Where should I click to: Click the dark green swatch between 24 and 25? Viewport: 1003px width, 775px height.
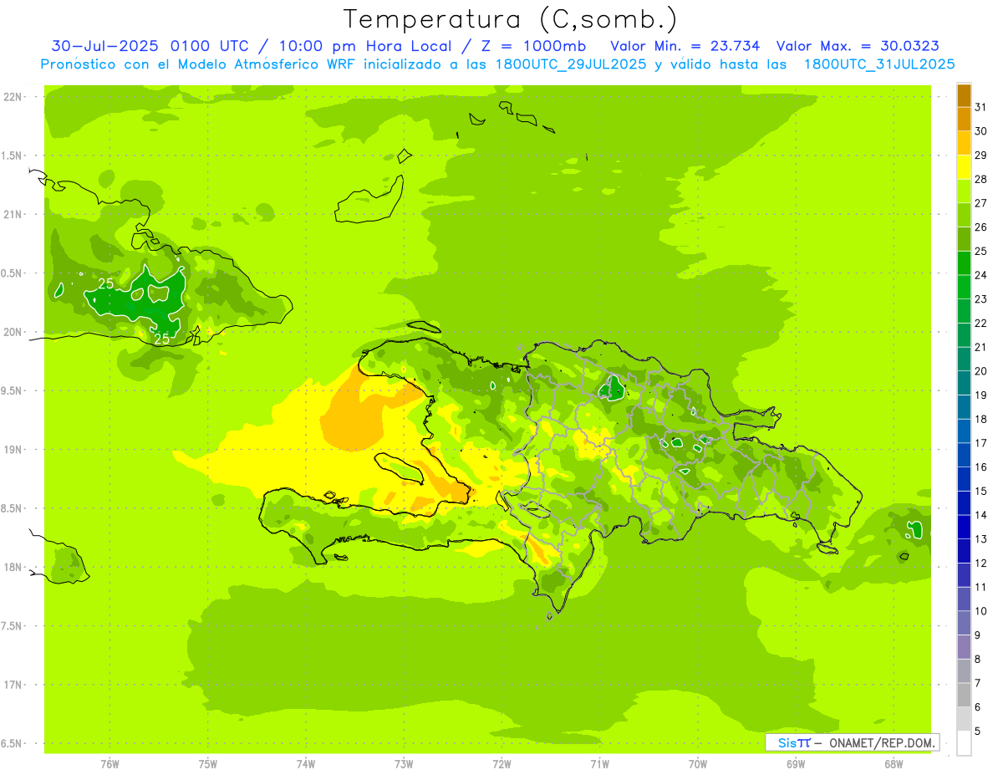click(x=964, y=263)
